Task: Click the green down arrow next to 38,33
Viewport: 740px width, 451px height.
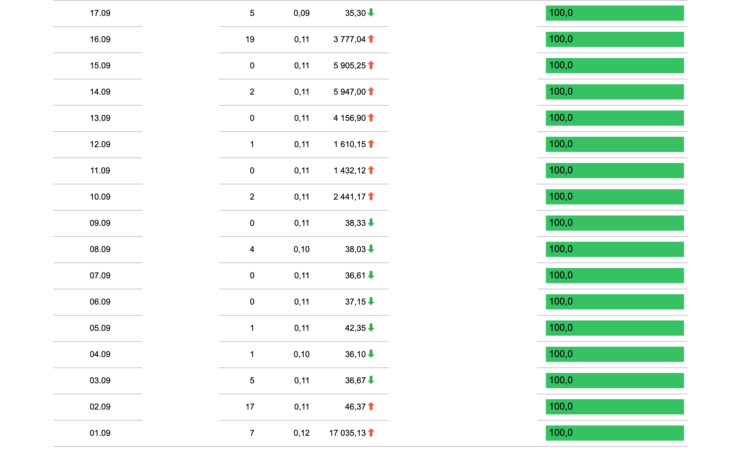Action: [371, 223]
